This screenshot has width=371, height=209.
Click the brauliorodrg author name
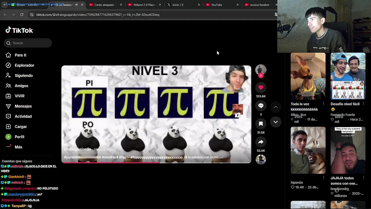[x=340, y=189]
